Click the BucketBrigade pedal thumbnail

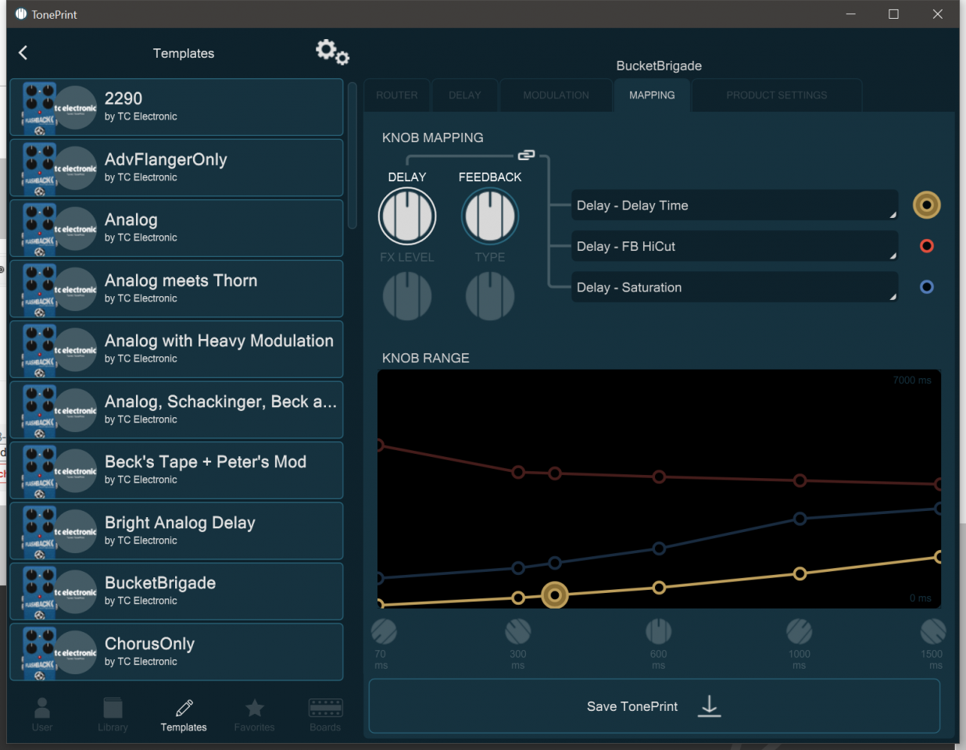point(40,592)
